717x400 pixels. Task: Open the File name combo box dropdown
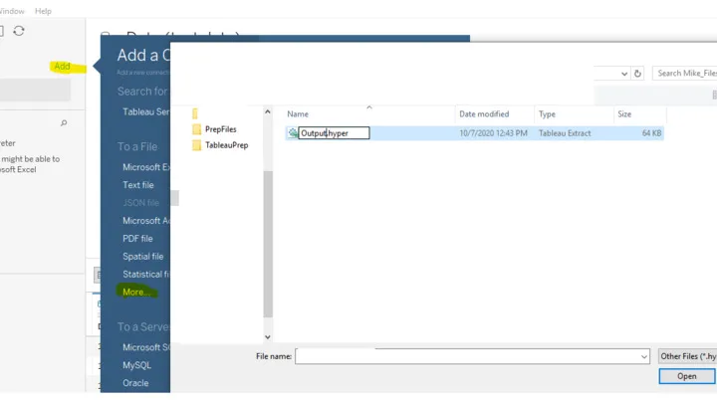point(644,356)
